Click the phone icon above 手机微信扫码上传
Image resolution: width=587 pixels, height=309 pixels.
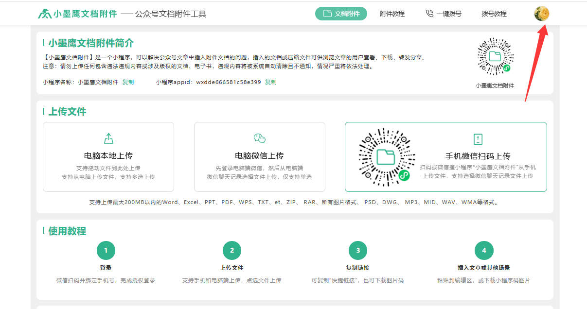tap(478, 139)
